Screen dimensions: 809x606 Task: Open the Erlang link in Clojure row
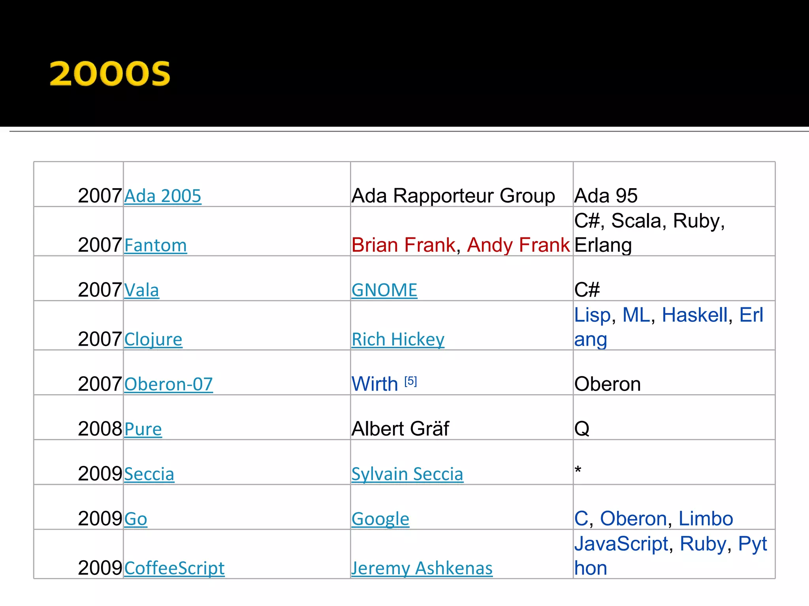(751, 315)
